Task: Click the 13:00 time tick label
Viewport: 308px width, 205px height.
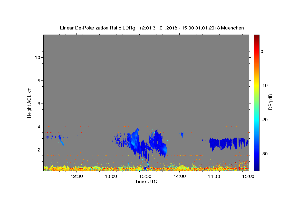Action: [111, 176]
